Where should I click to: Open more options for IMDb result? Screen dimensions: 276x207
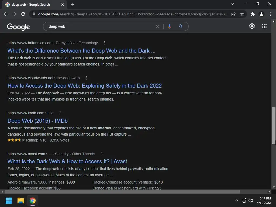60,113
